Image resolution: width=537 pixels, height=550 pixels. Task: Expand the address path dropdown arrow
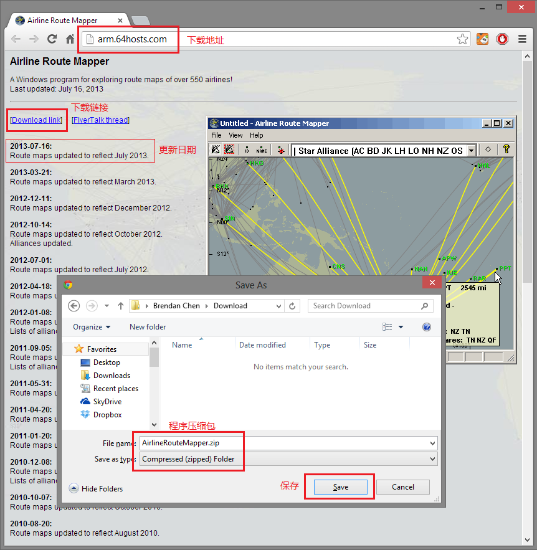point(278,306)
